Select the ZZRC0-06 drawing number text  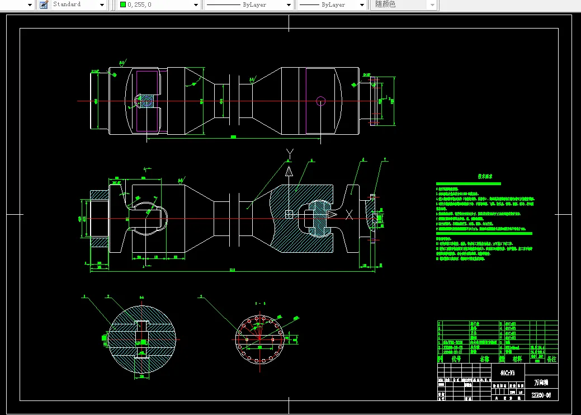(x=541, y=395)
